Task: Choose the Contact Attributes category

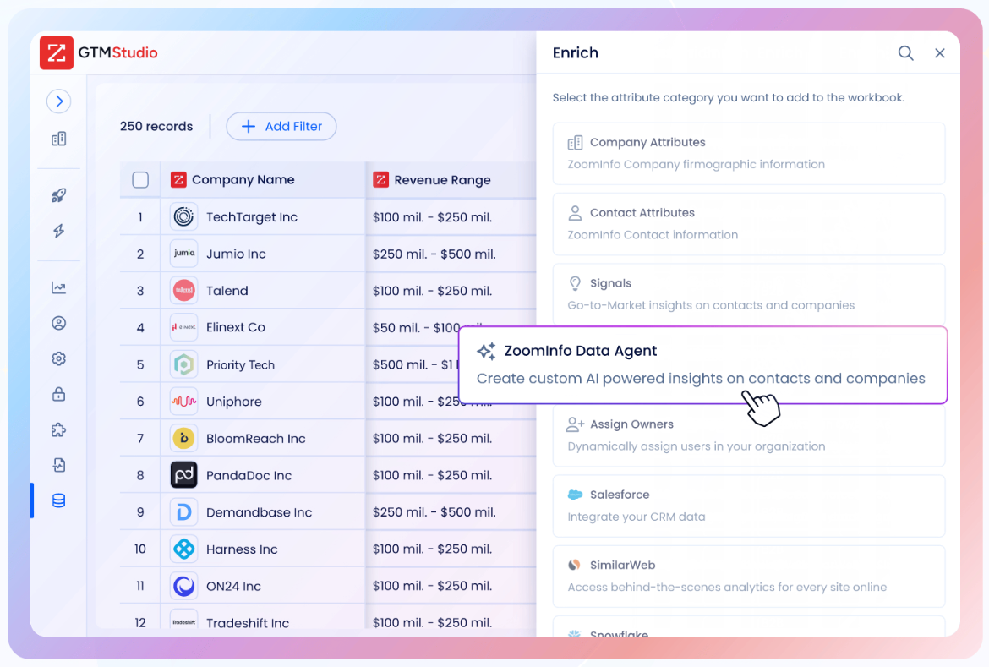Action: pyautogui.click(x=749, y=224)
